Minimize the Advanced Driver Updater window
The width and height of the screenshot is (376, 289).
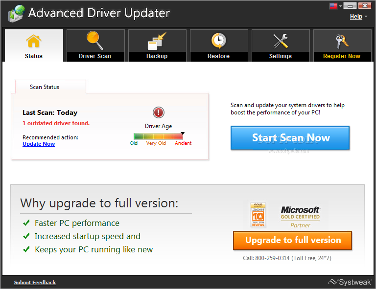click(350, 6)
